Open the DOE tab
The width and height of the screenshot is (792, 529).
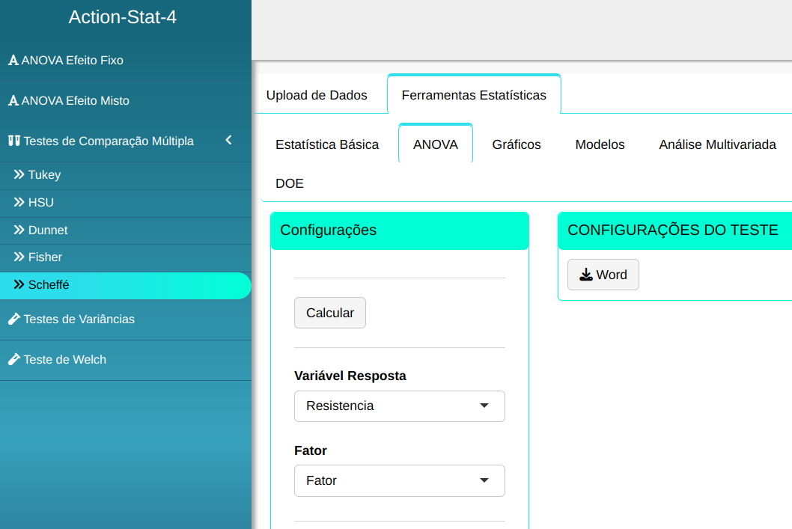coord(290,183)
